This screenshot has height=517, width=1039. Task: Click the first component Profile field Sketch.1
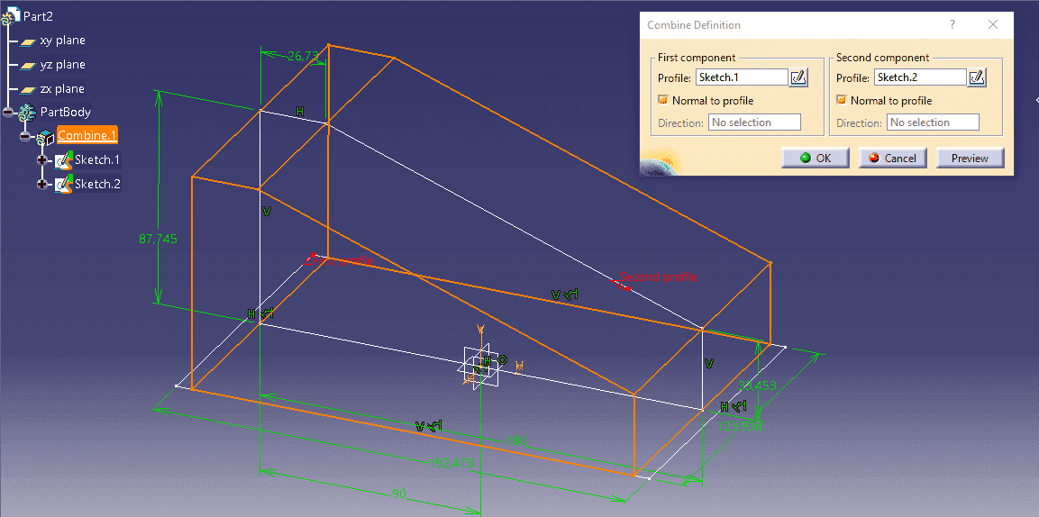point(742,77)
